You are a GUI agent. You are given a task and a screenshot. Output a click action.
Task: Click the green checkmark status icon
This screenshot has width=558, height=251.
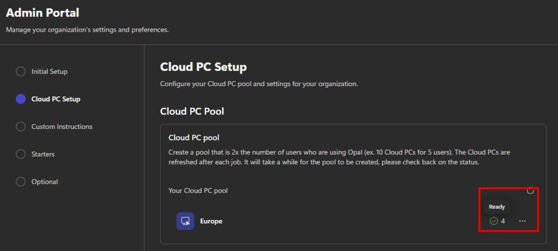pyautogui.click(x=494, y=221)
